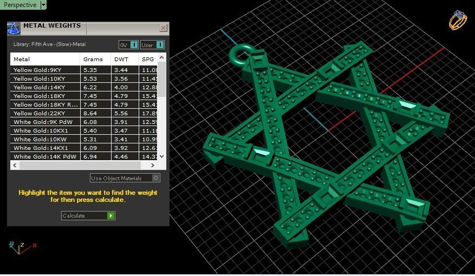Click the Calculate button
The image size is (475, 276).
pos(88,216)
